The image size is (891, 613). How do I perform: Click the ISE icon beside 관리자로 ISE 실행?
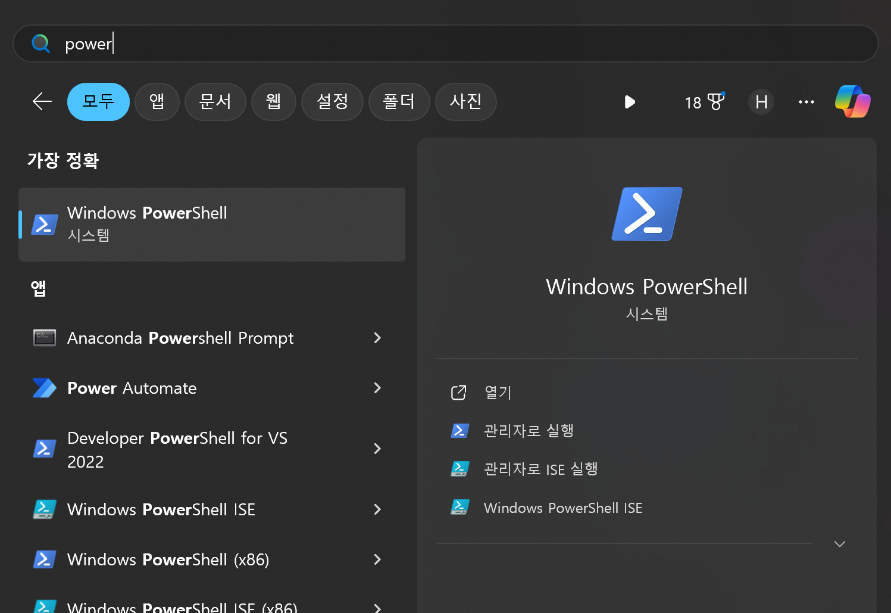pyautogui.click(x=460, y=469)
